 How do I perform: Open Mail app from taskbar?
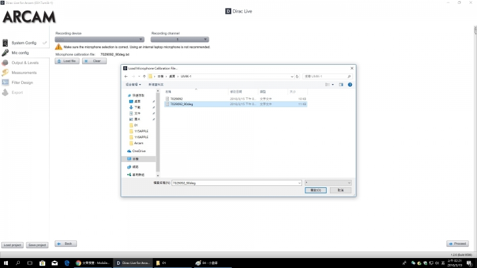54,263
